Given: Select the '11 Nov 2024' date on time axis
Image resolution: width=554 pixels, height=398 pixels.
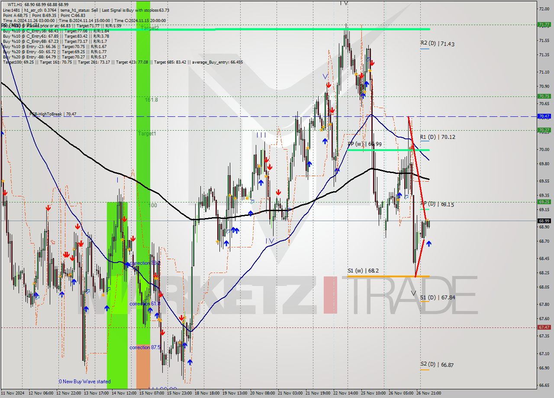Looking at the screenshot, I should (x=13, y=393).
